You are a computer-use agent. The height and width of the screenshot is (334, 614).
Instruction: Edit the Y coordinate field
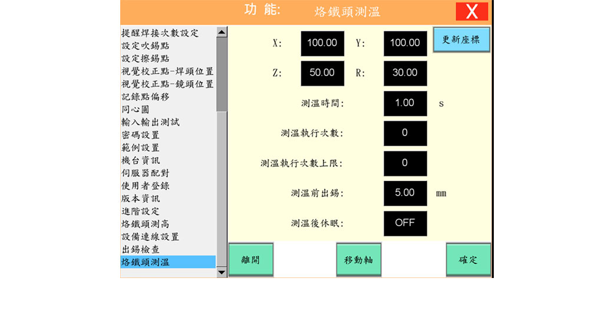coord(405,43)
